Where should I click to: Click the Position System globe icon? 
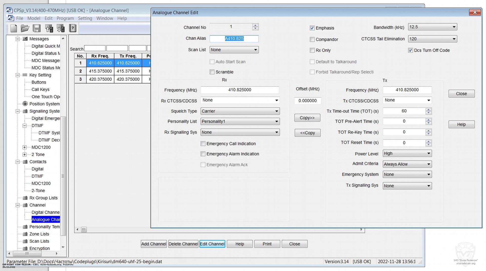point(25,104)
